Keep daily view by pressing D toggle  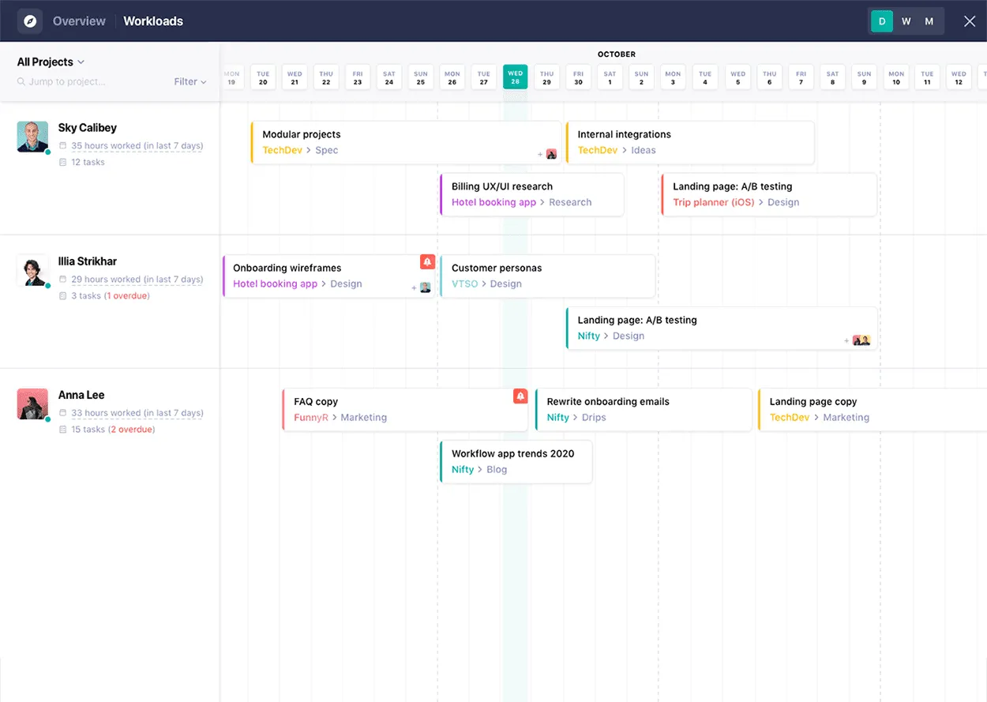(x=881, y=21)
